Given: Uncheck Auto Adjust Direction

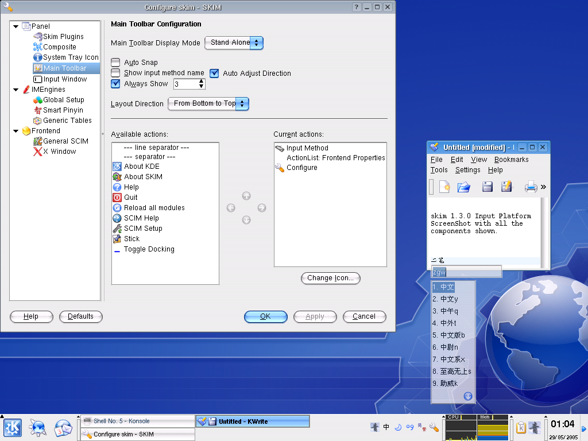Looking at the screenshot, I should 214,73.
